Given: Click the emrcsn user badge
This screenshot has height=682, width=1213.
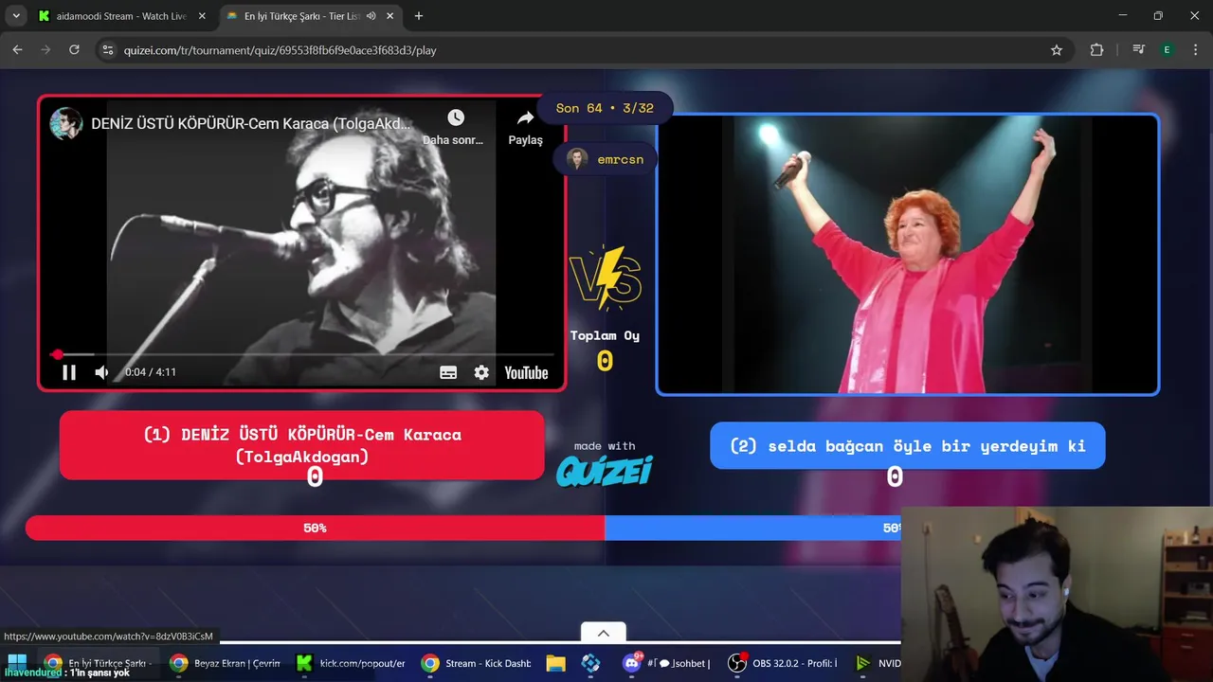Looking at the screenshot, I should pyautogui.click(x=606, y=159).
